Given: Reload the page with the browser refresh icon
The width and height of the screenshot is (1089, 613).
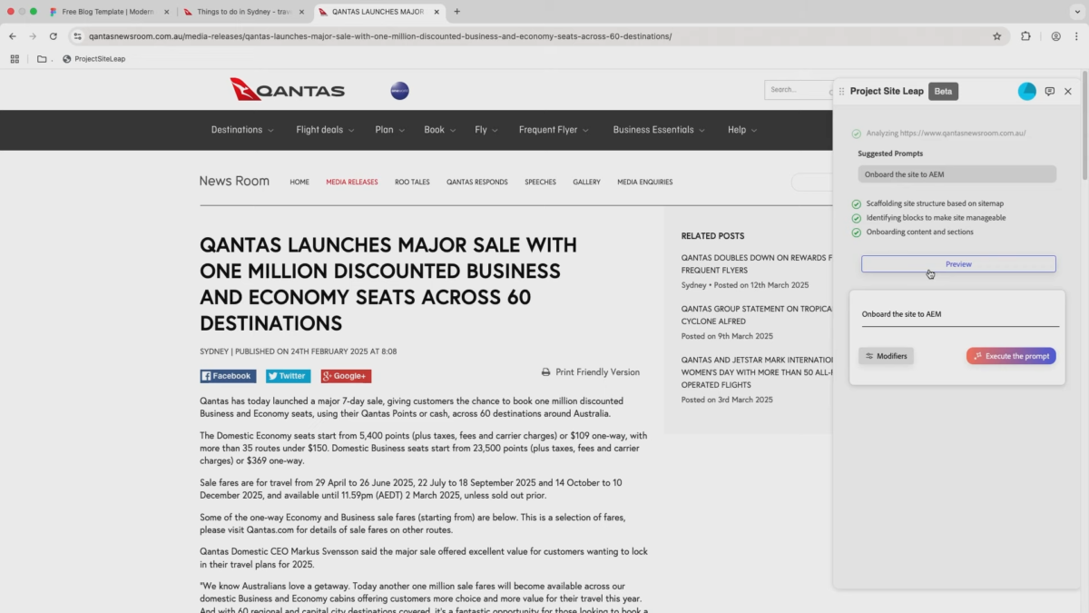Looking at the screenshot, I should point(54,36).
